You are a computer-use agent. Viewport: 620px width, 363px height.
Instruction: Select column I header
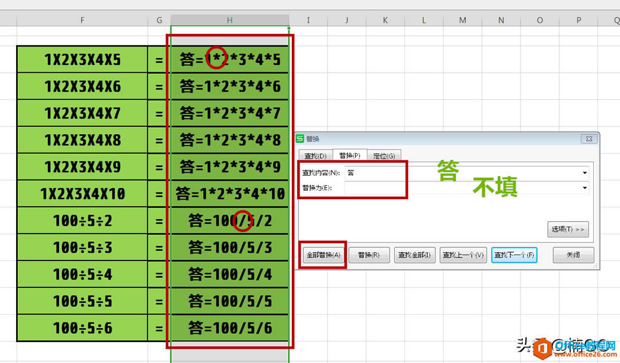click(309, 20)
